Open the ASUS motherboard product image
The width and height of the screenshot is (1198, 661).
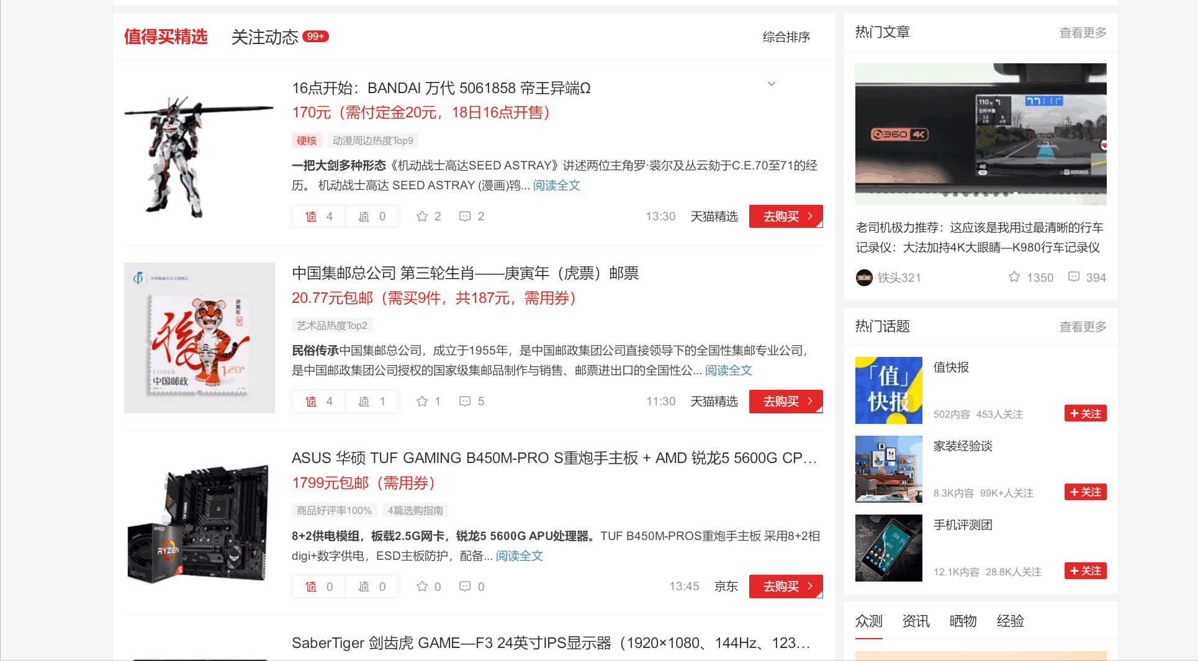(x=199, y=523)
